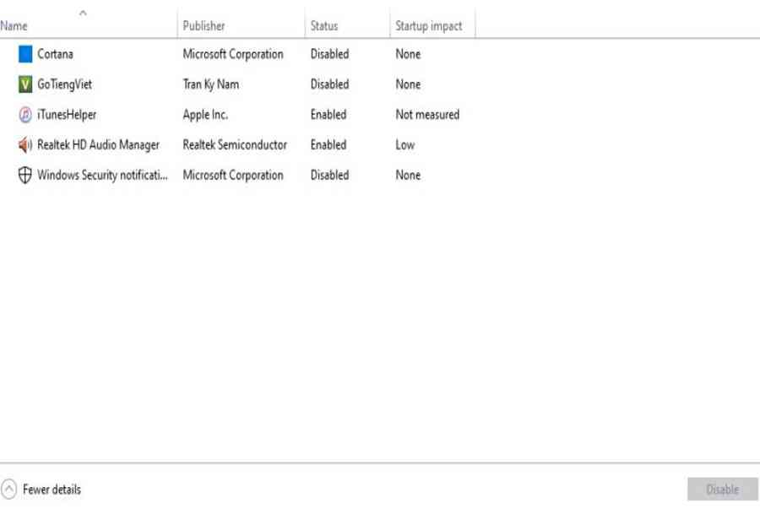Click Disabled status of Cortana
760x509 pixels.
(x=329, y=54)
